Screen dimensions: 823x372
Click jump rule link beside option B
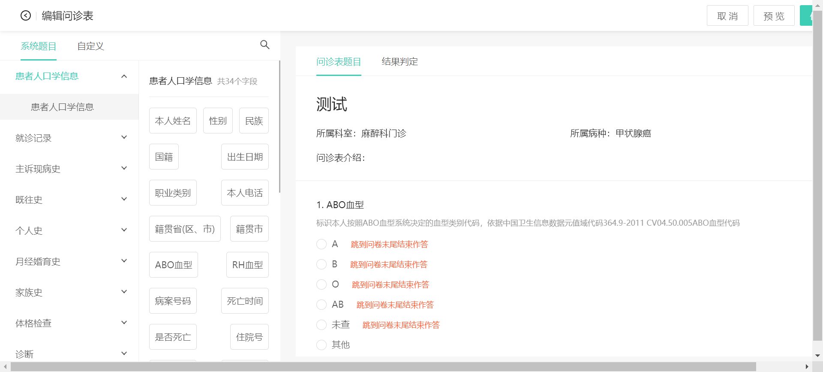389,264
